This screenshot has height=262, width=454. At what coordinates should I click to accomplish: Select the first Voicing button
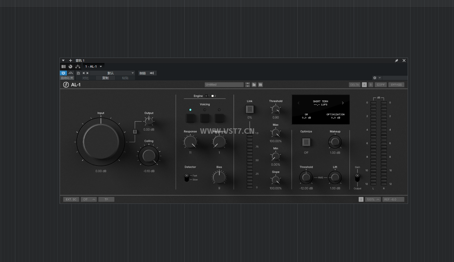[190, 118]
